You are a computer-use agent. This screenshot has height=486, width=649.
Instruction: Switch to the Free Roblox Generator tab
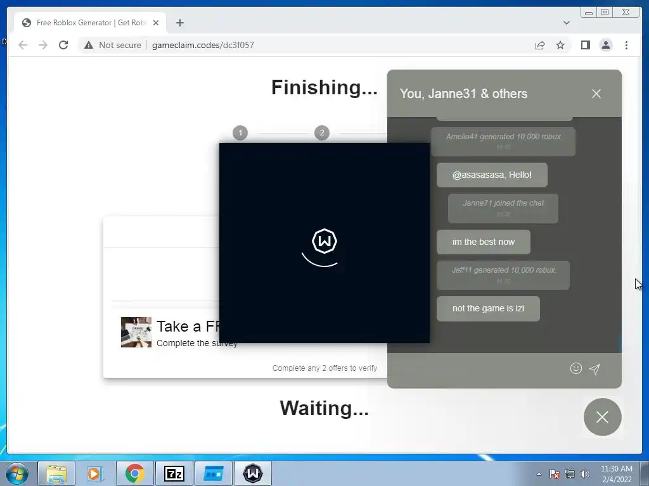[x=90, y=23]
